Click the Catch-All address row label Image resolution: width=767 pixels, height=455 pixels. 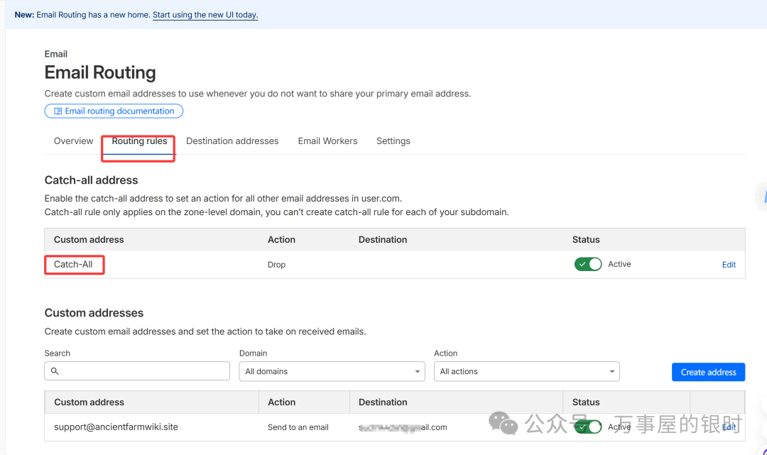coord(73,265)
